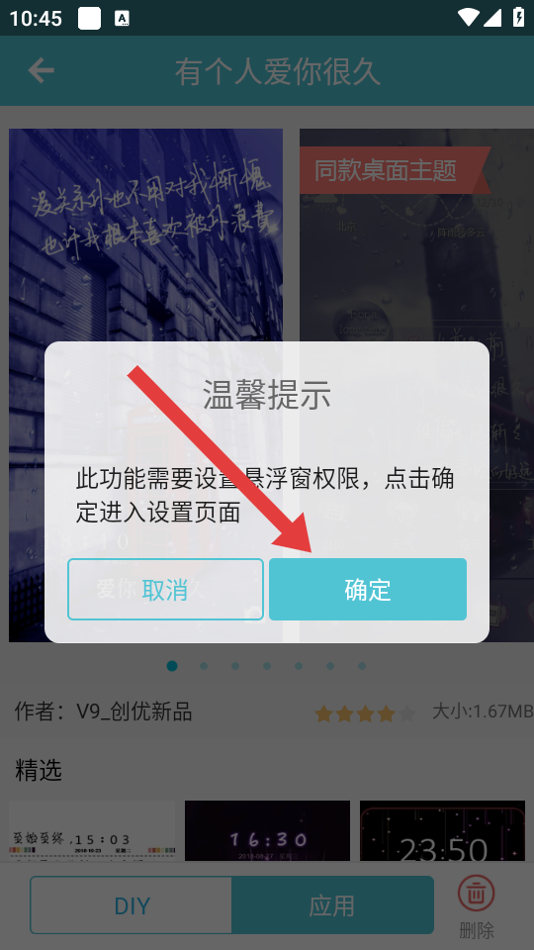Tap the battery status icon

click(x=519, y=17)
